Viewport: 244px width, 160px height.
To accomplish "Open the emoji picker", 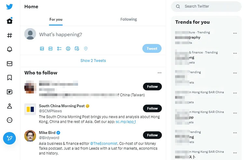I will tap(68, 49).
